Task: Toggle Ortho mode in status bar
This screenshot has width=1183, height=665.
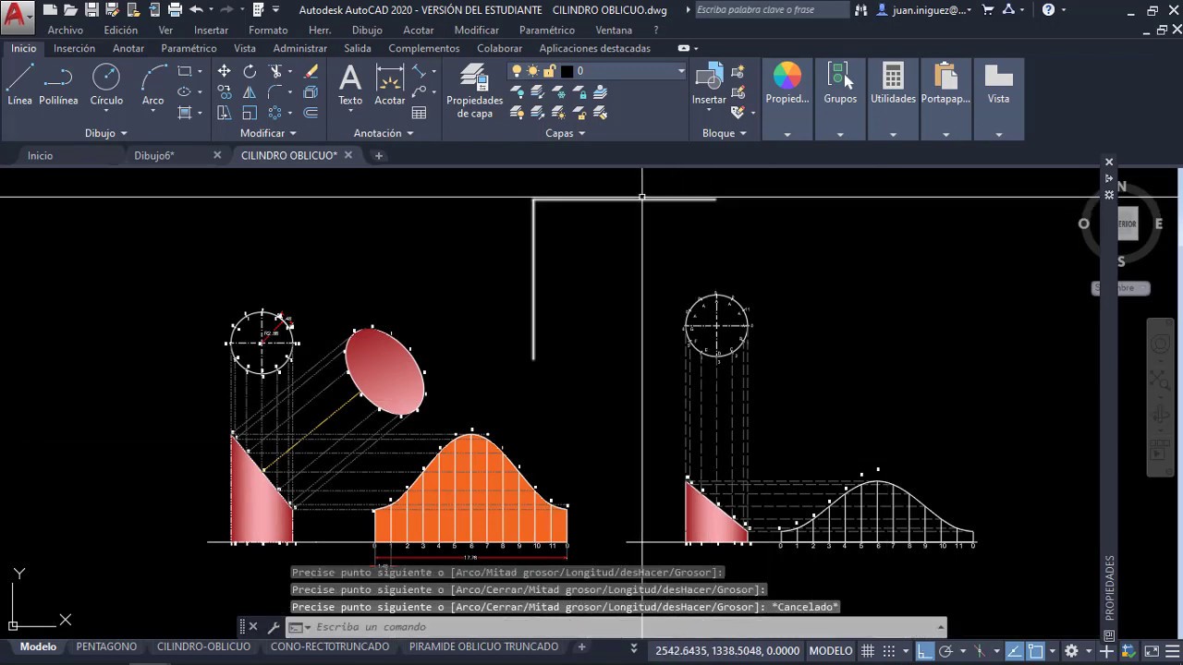Action: [x=925, y=651]
